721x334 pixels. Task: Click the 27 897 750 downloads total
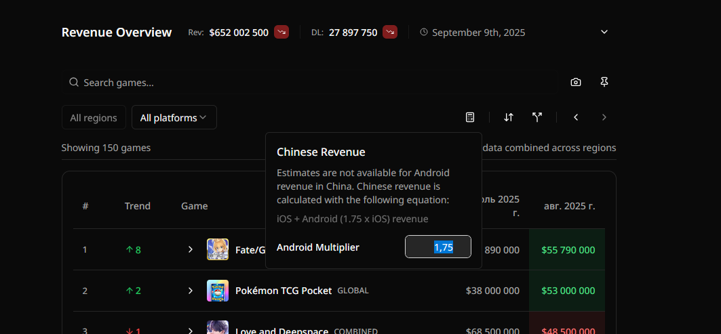353,33
